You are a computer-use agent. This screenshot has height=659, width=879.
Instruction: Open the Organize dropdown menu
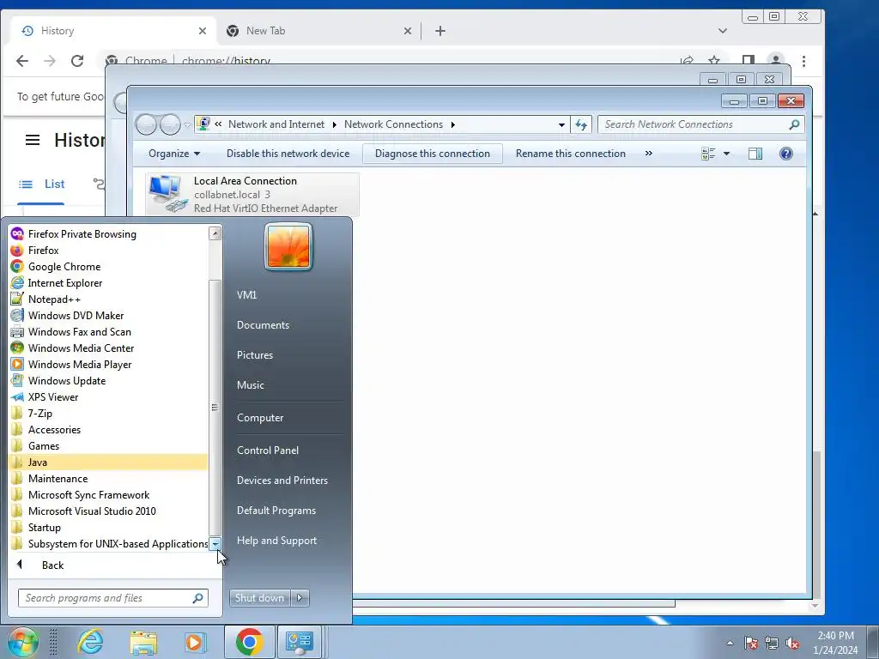click(x=173, y=154)
